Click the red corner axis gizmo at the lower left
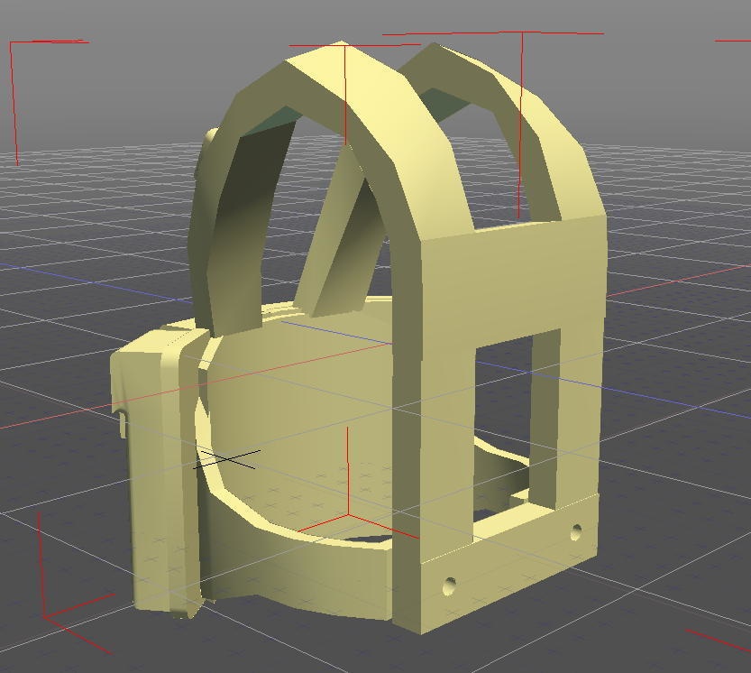Screen dimensions: 751x673 [44, 616]
